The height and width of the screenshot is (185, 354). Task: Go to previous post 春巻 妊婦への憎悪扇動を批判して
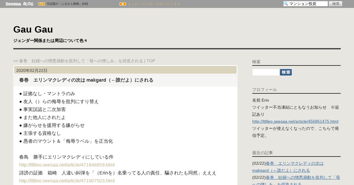[78, 61]
